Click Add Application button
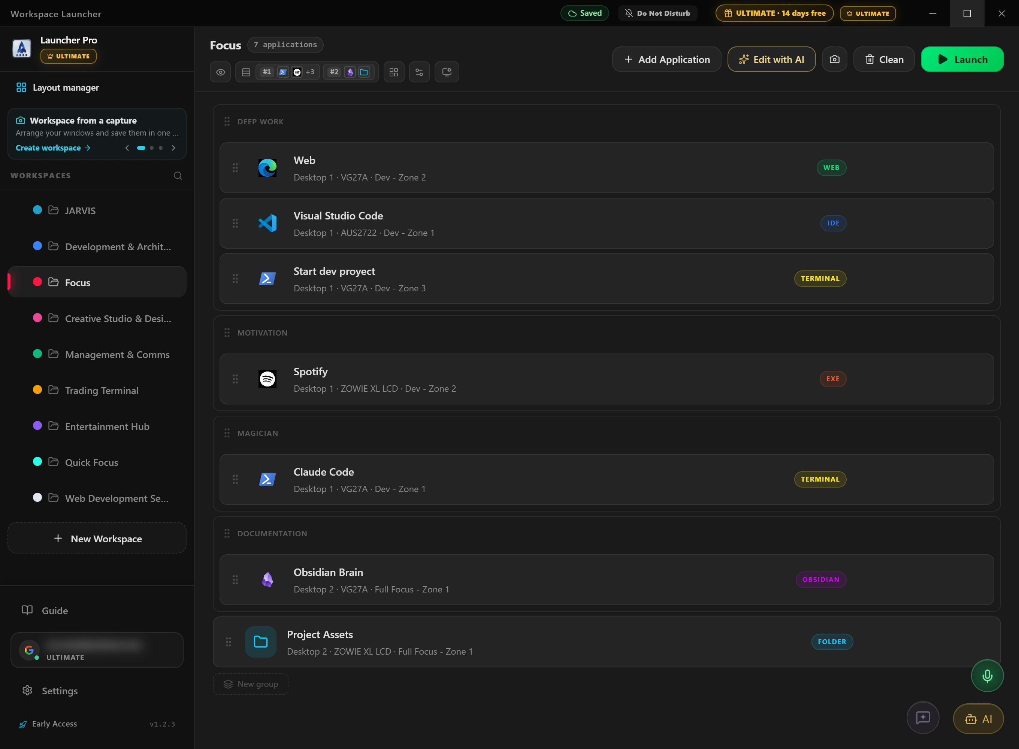The width and height of the screenshot is (1019, 749). 666,60
